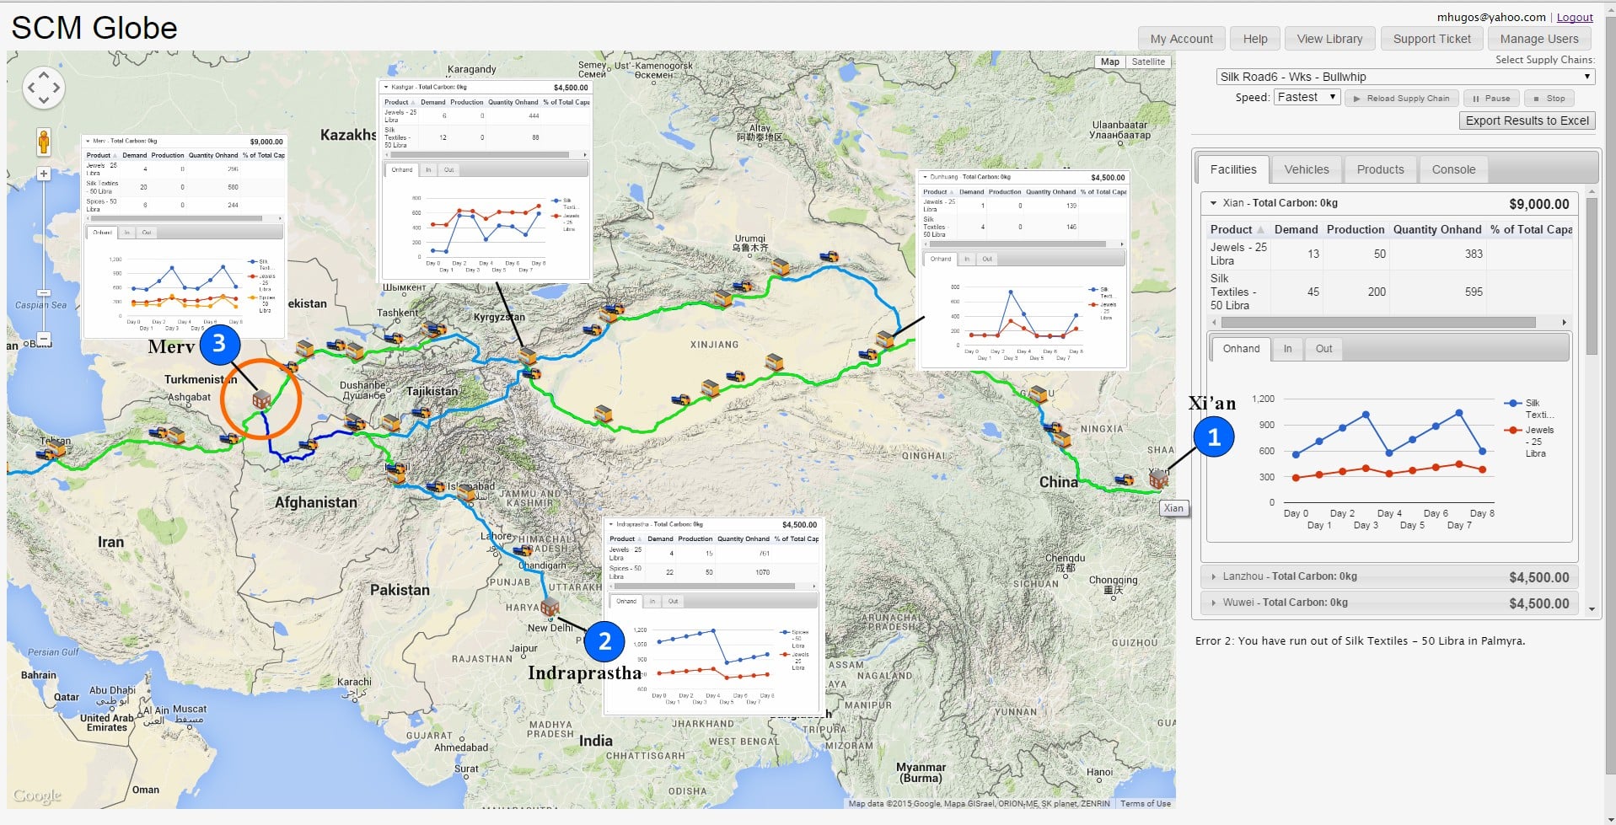This screenshot has height=825, width=1616.
Task: Click the Manage Users button
Action: pos(1538,39)
